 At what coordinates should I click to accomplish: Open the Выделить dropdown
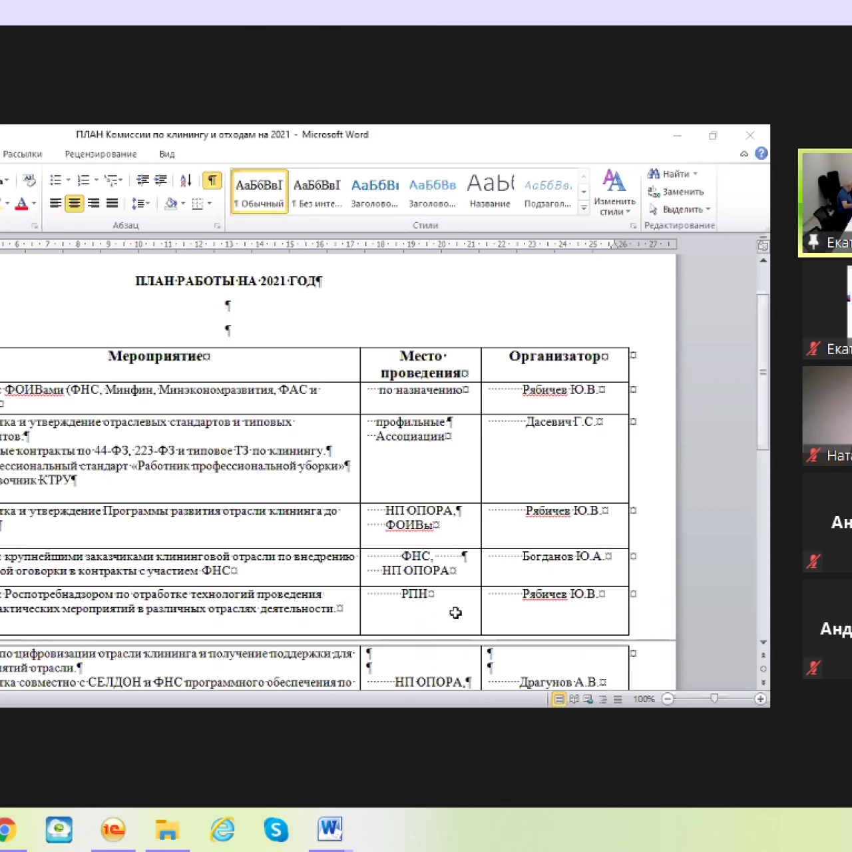pos(680,209)
